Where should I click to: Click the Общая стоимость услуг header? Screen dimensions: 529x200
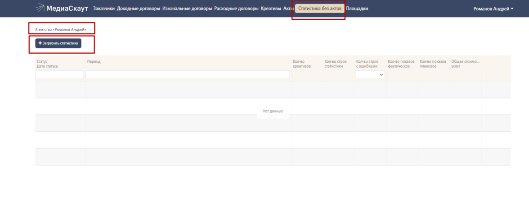coord(465,64)
